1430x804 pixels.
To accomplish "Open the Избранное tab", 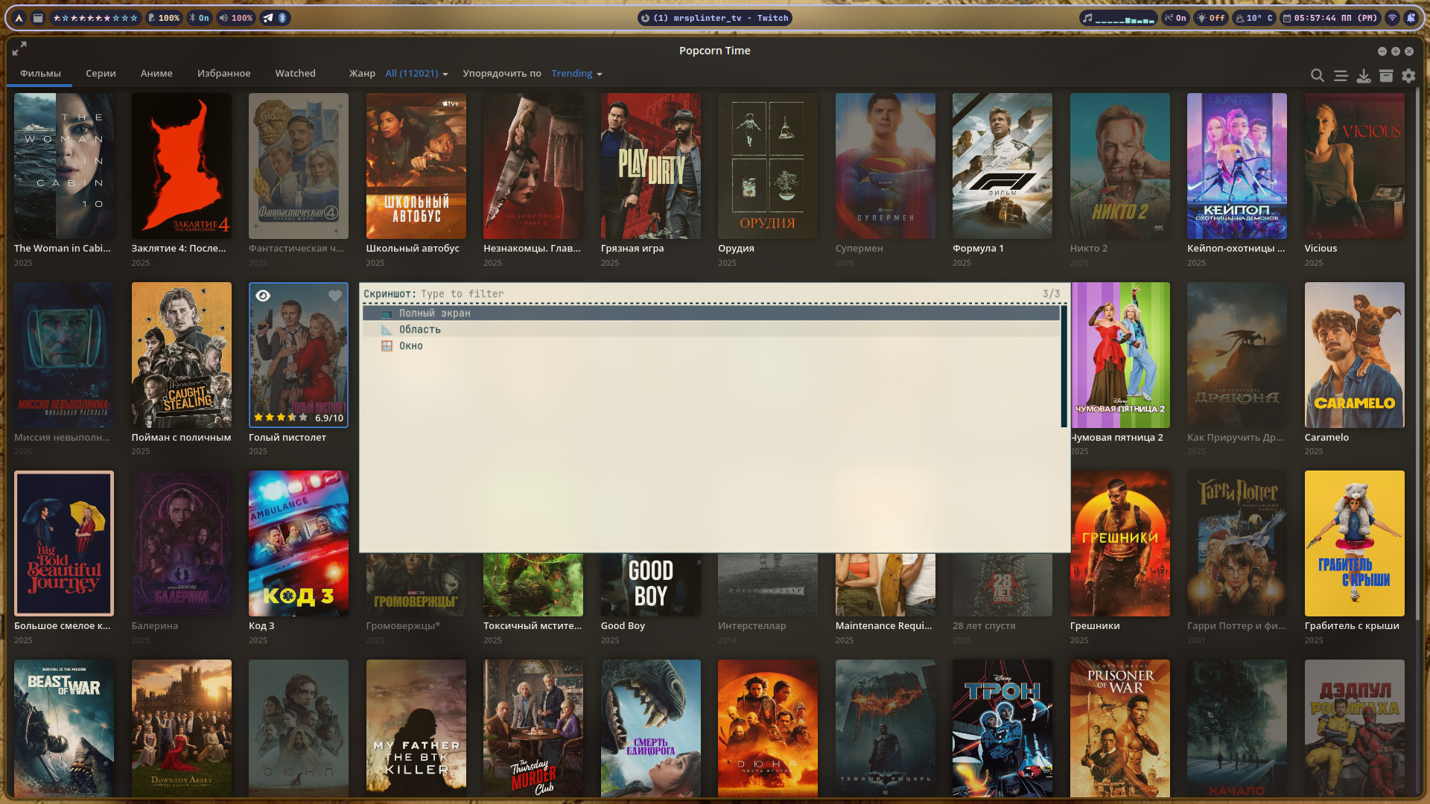I will coord(223,74).
